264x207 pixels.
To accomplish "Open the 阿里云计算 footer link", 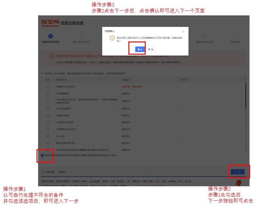I will tap(147, 181).
